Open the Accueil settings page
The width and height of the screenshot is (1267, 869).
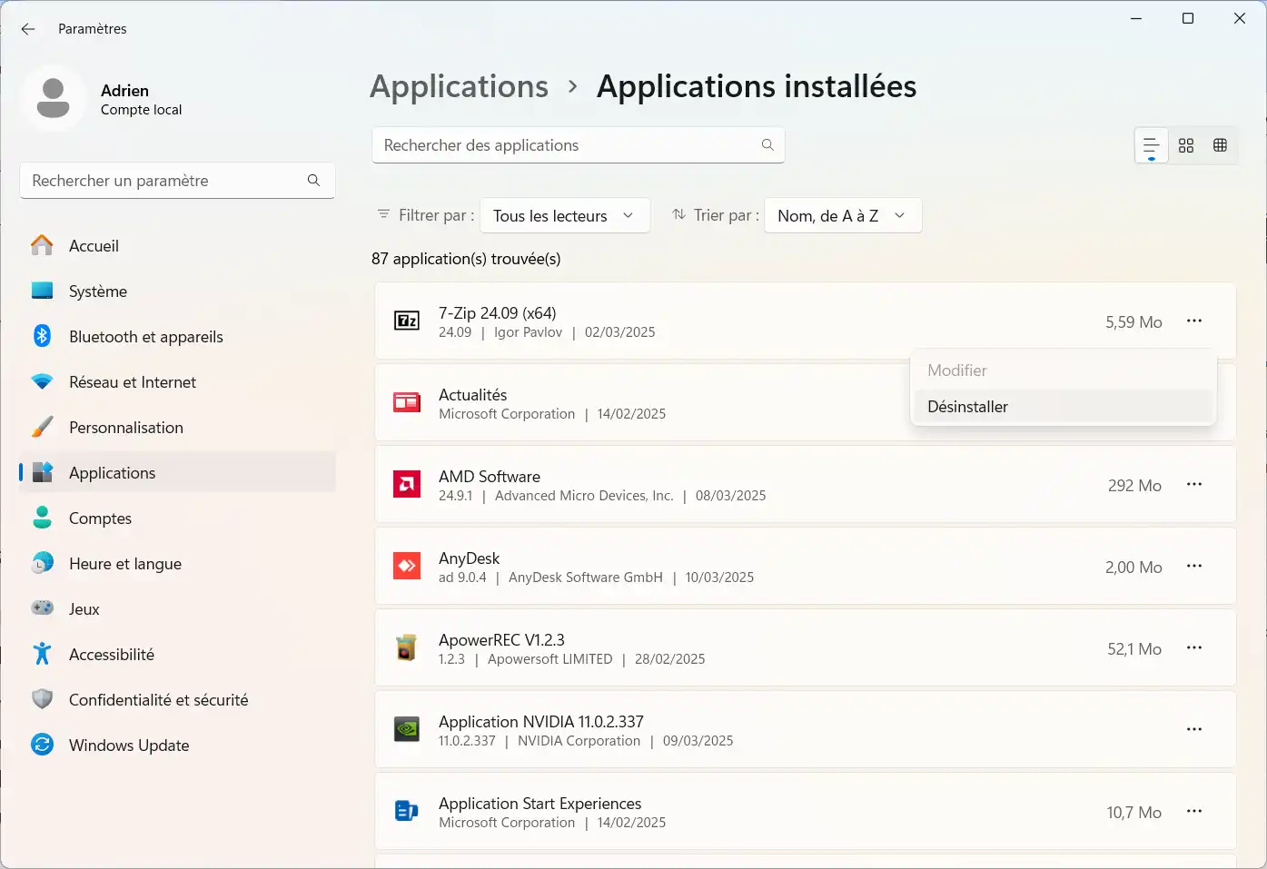pos(177,246)
